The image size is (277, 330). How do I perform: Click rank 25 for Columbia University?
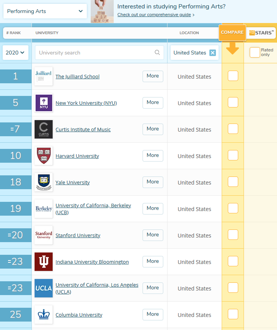16,315
